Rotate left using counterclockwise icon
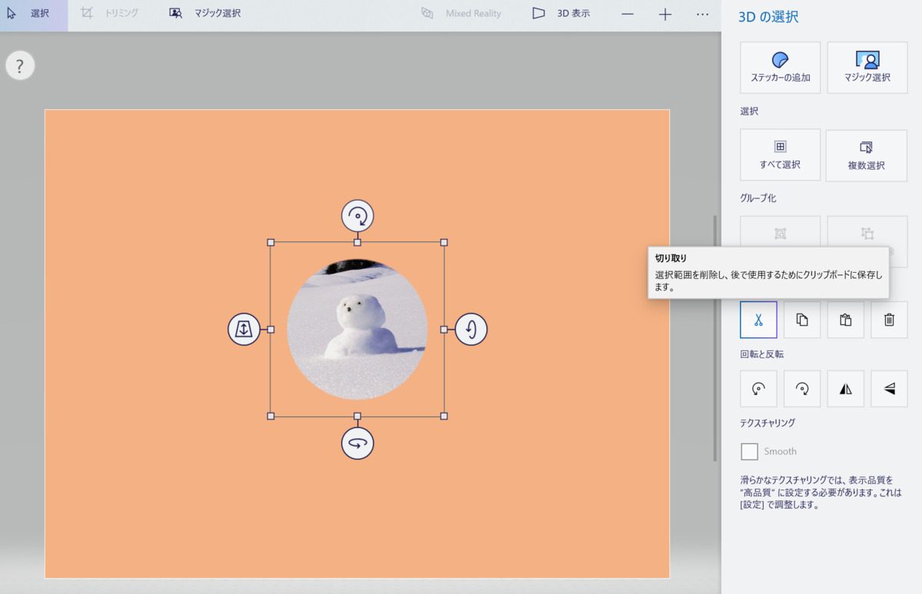The image size is (922, 594). click(x=758, y=389)
